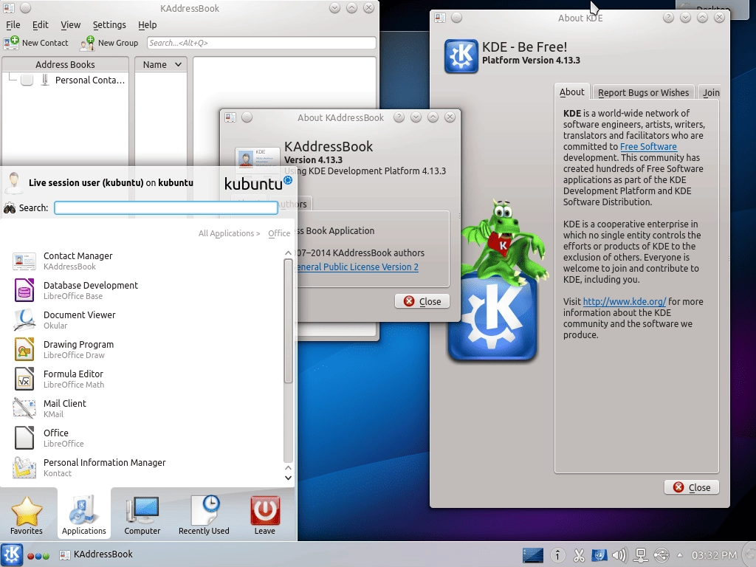Close the About KDE dialog with Close button
Screen dimensions: 756x567
691,487
